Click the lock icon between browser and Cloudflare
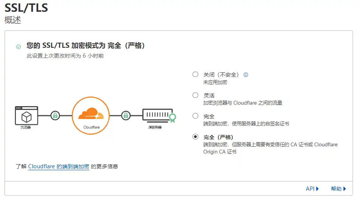The image size is (359, 199). click(x=55, y=116)
